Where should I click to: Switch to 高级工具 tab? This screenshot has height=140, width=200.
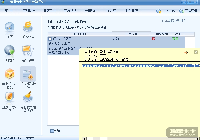[x=50, y=10]
